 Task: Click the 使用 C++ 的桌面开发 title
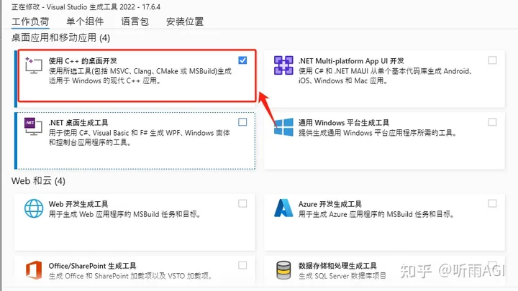click(83, 61)
